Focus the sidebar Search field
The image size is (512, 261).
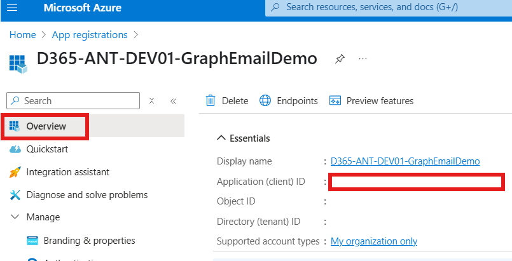point(73,101)
